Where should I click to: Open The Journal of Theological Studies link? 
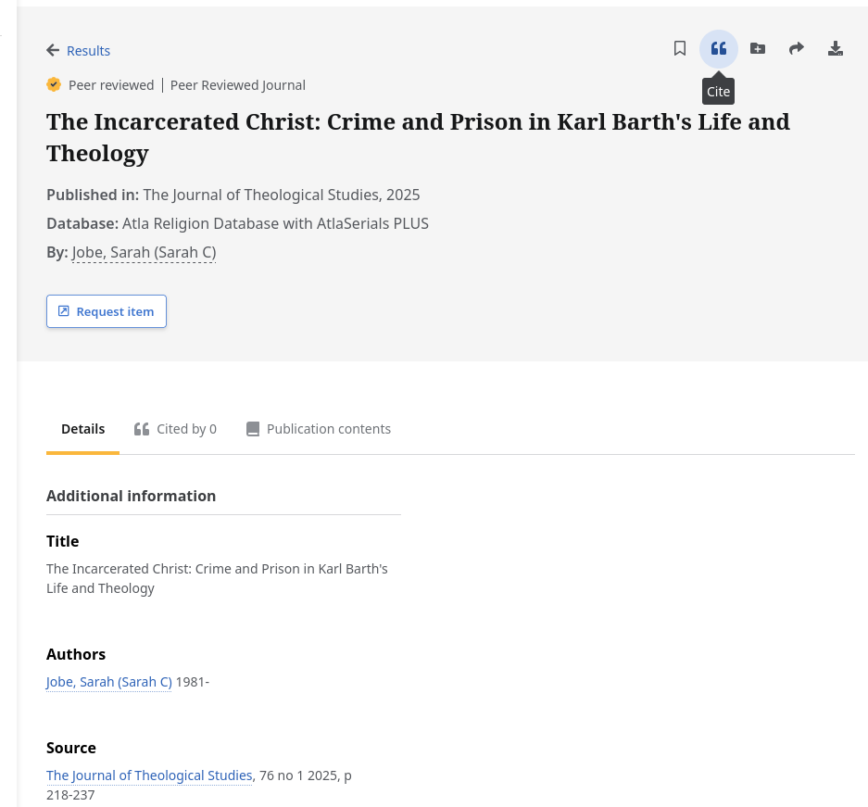click(x=149, y=775)
